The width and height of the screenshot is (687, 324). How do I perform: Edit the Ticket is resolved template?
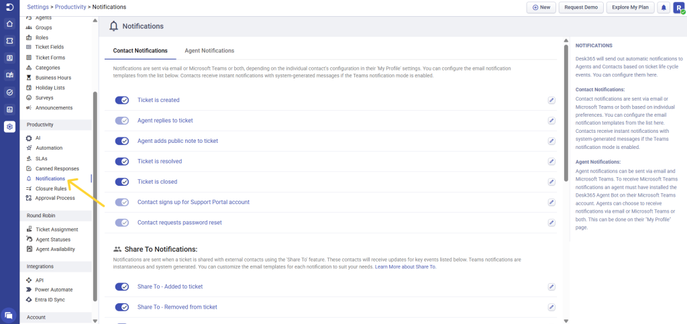click(551, 161)
